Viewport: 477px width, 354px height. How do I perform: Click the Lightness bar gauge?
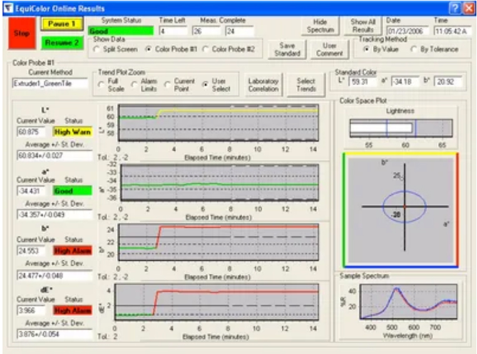click(x=401, y=128)
